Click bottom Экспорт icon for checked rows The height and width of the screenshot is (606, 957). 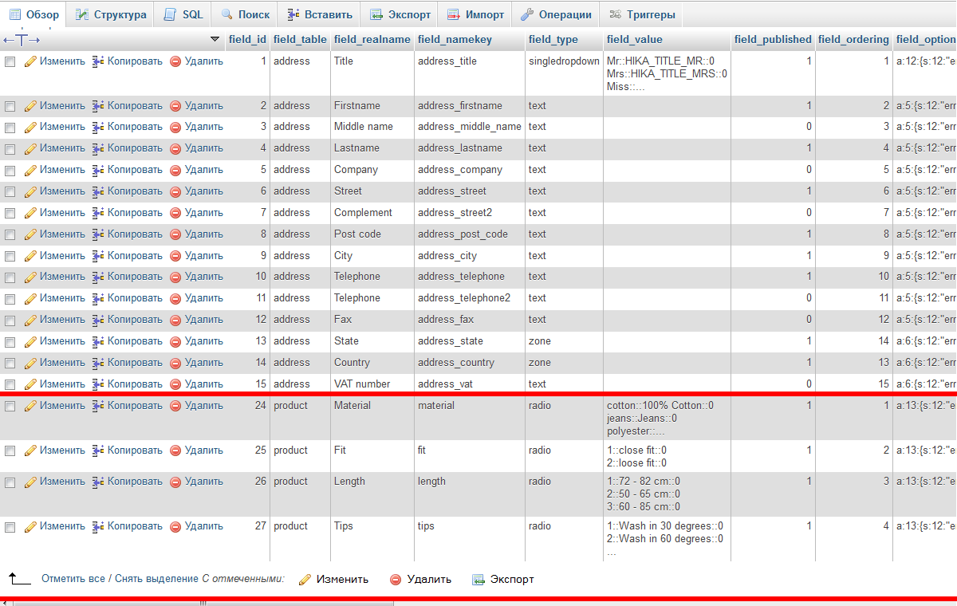(478, 580)
